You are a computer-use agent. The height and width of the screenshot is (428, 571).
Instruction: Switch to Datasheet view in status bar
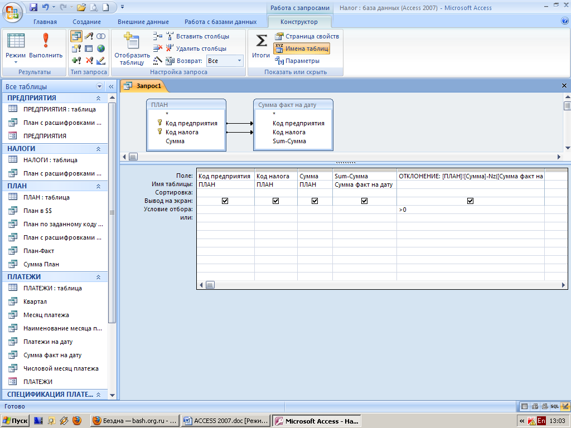point(524,406)
